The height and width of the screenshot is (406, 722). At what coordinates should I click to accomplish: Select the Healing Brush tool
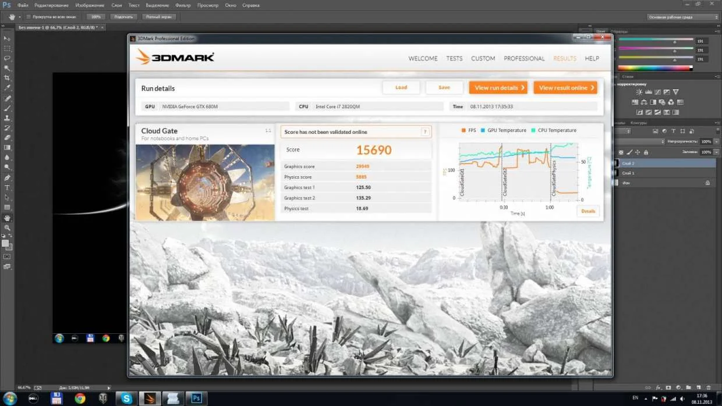(8, 98)
